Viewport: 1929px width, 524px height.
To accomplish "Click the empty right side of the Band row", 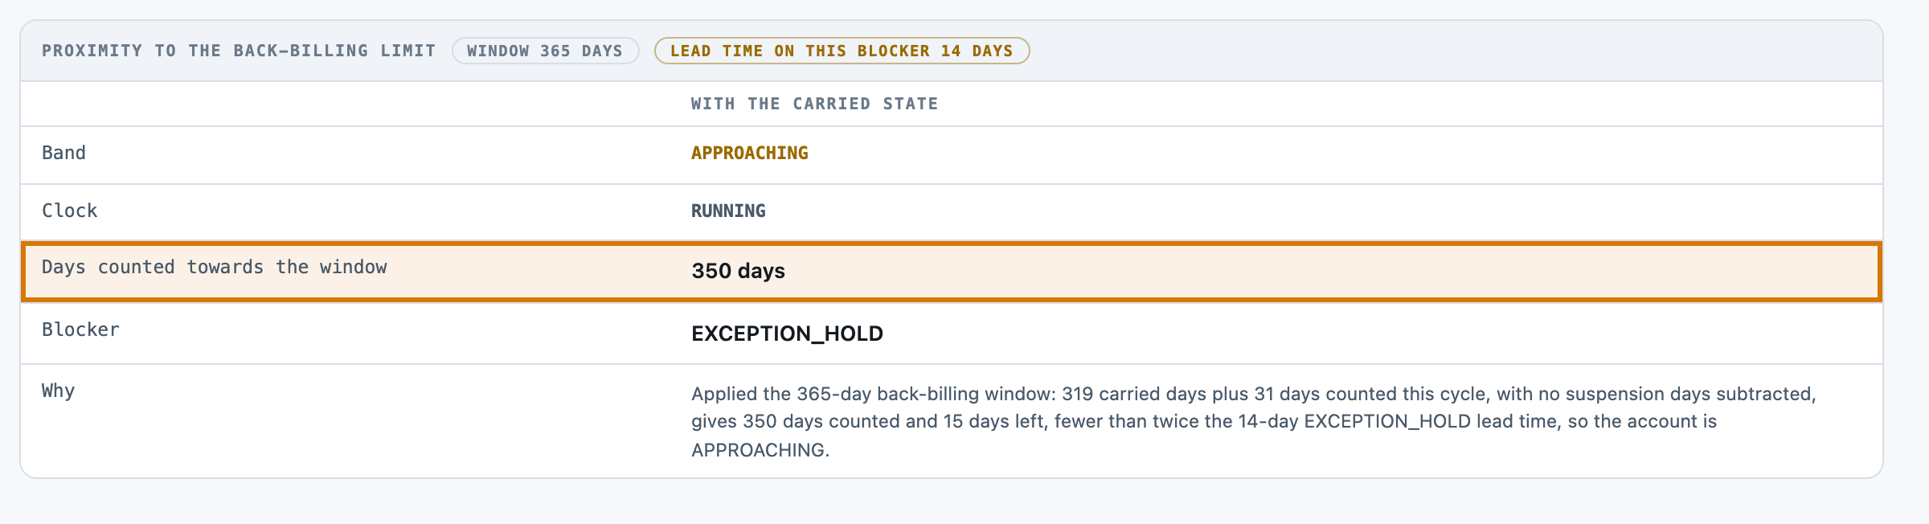I will tap(1342, 155).
